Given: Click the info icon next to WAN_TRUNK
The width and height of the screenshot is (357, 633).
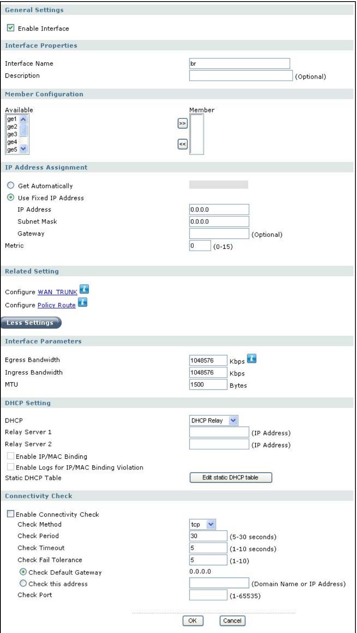Looking at the screenshot, I should [84, 290].
